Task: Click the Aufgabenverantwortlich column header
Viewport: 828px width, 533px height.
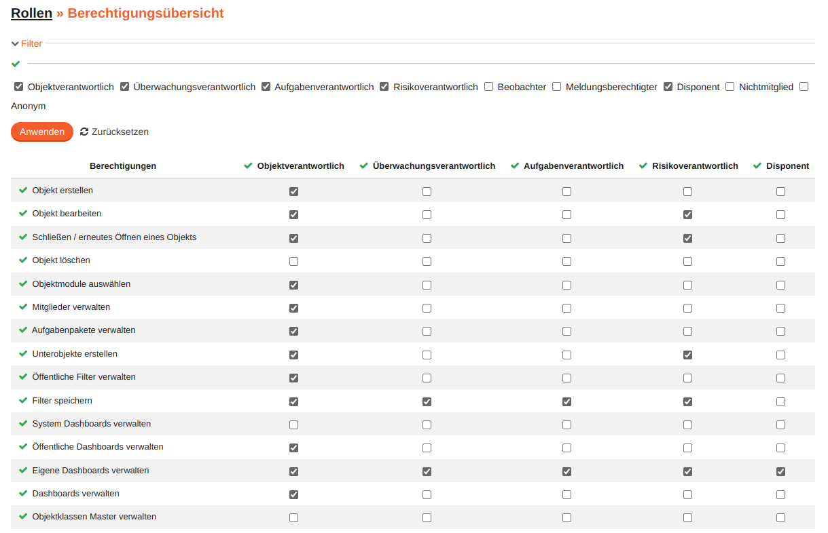Action: coord(573,166)
